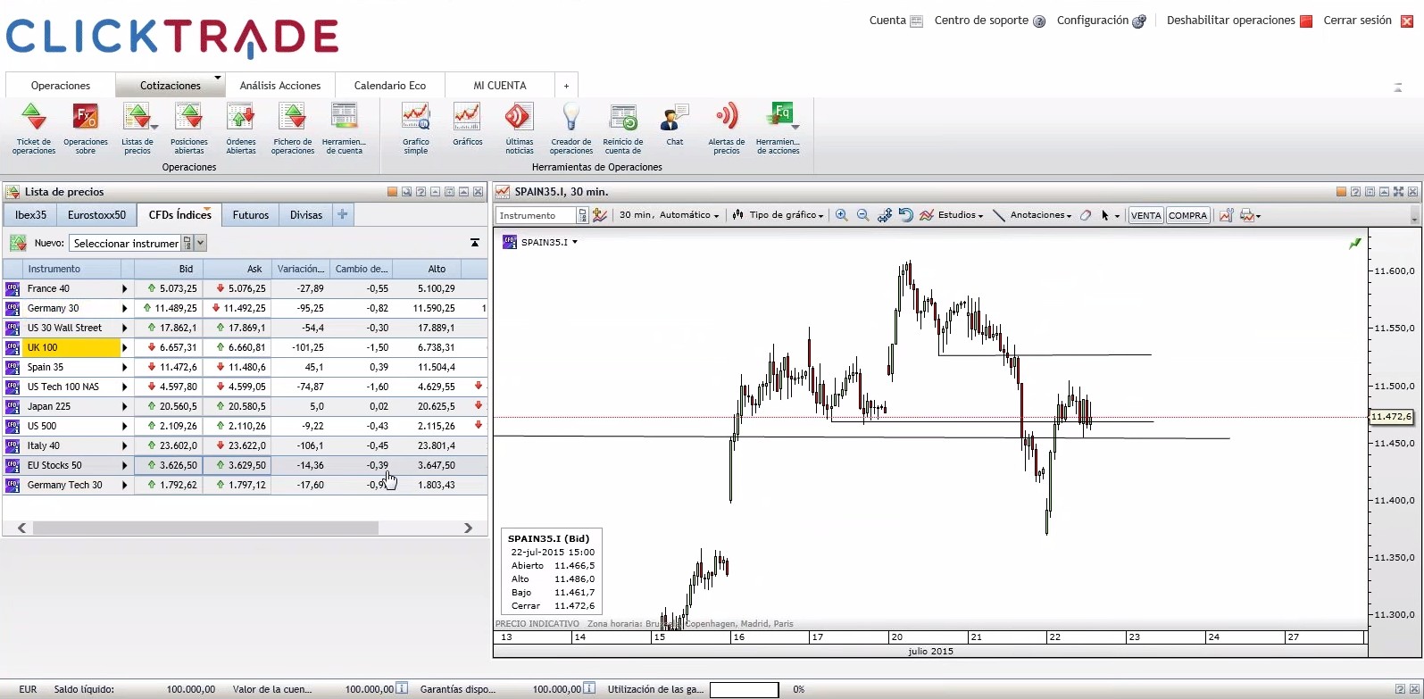Screen dimensions: 1424x699
Task: Open the Chat tool
Action: coord(675,124)
